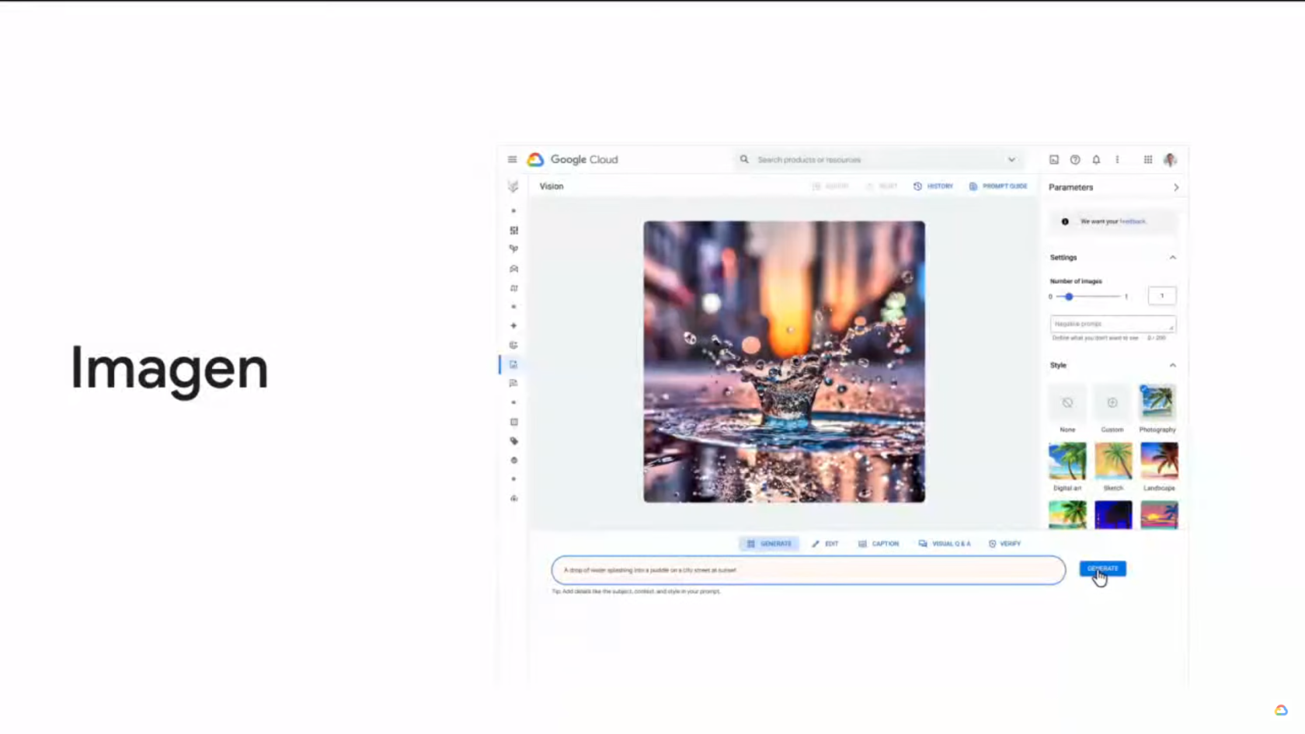This screenshot has height=734, width=1305.
Task: Switch to the Edit tab
Action: (825, 544)
